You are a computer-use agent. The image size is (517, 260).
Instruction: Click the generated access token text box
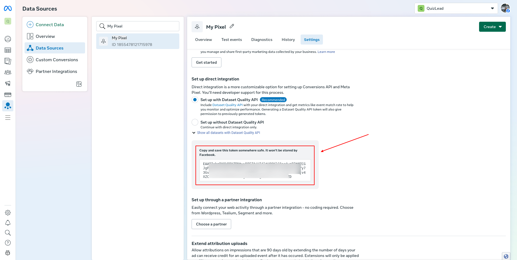tap(255, 170)
